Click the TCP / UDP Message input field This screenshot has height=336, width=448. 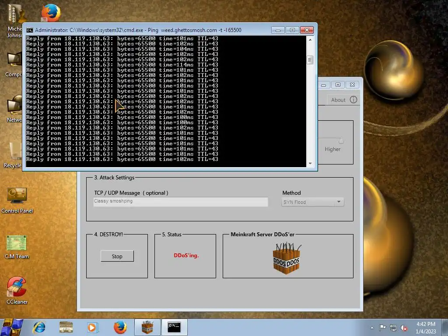181,201
